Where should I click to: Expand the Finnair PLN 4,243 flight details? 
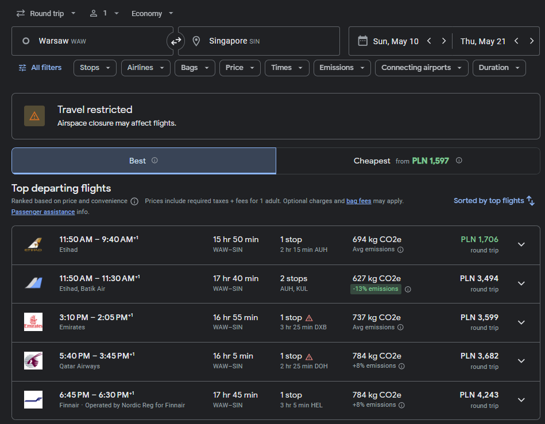tap(521, 400)
